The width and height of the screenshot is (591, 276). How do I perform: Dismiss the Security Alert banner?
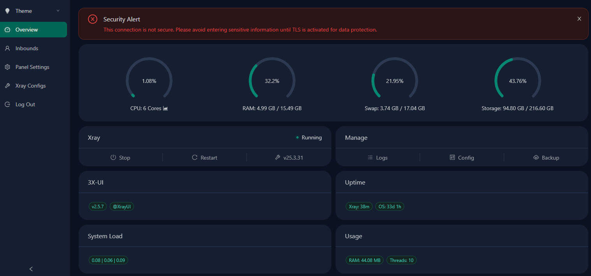tap(579, 19)
